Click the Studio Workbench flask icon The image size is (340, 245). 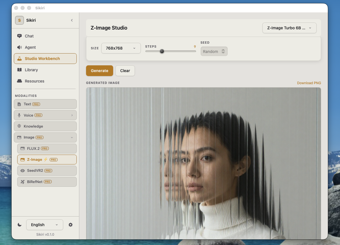[x=19, y=59]
